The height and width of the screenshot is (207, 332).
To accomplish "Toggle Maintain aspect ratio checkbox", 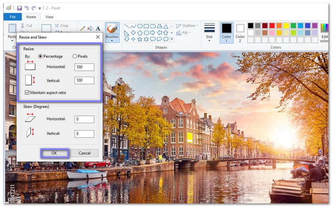I will [x=27, y=93].
